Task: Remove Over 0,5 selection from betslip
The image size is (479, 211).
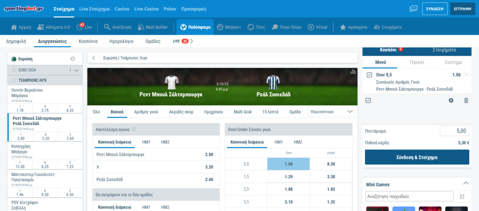Action: [466, 74]
